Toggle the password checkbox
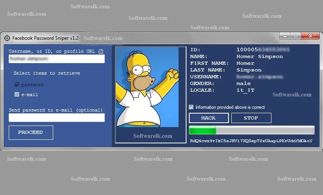The width and height of the screenshot is (323, 195). tap(17, 85)
